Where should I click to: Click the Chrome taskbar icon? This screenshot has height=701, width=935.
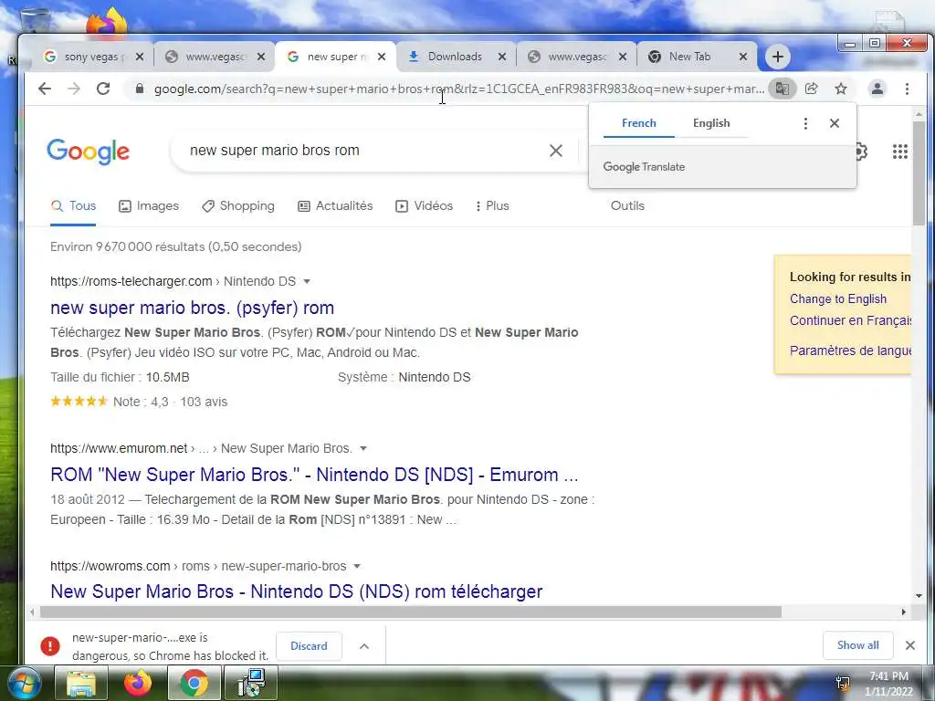tap(194, 683)
